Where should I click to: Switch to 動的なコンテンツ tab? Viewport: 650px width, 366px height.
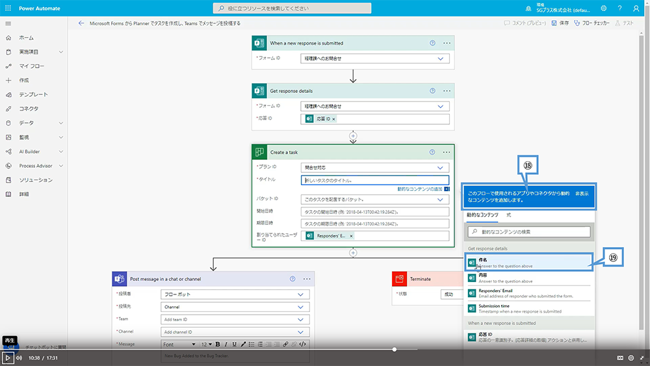point(482,215)
